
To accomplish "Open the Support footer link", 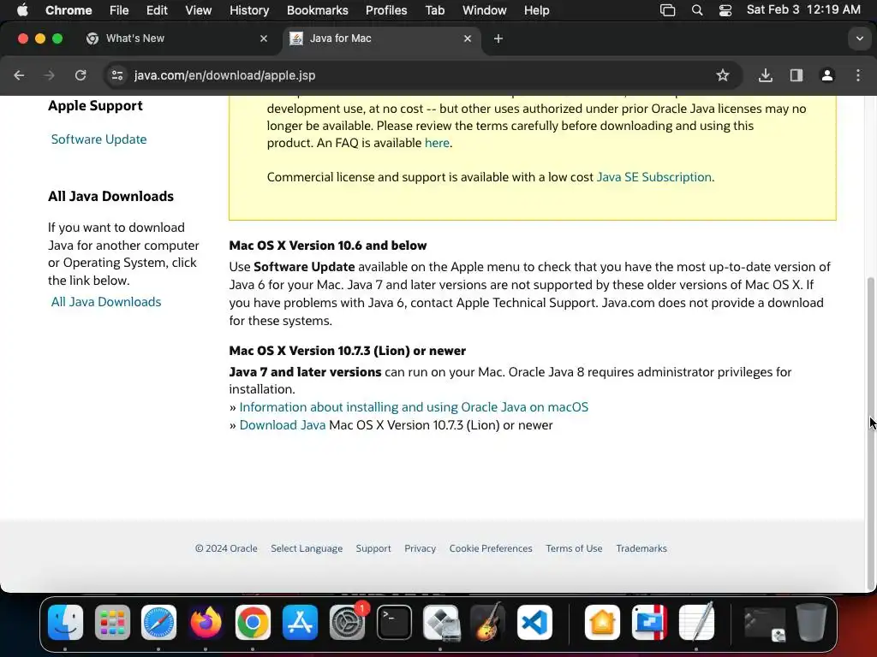I will [x=373, y=548].
